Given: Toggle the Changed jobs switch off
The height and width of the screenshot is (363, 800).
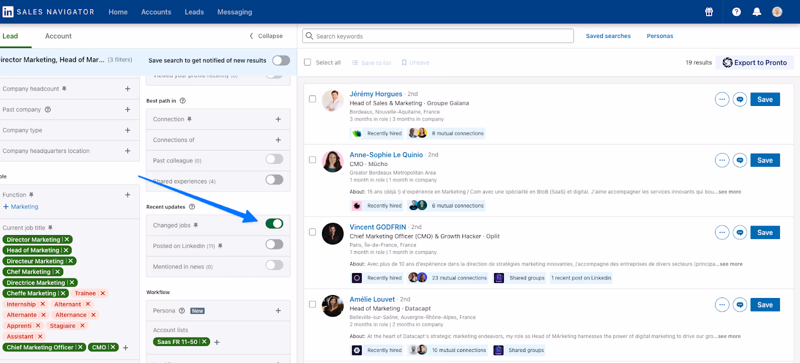Looking at the screenshot, I should tap(274, 223).
